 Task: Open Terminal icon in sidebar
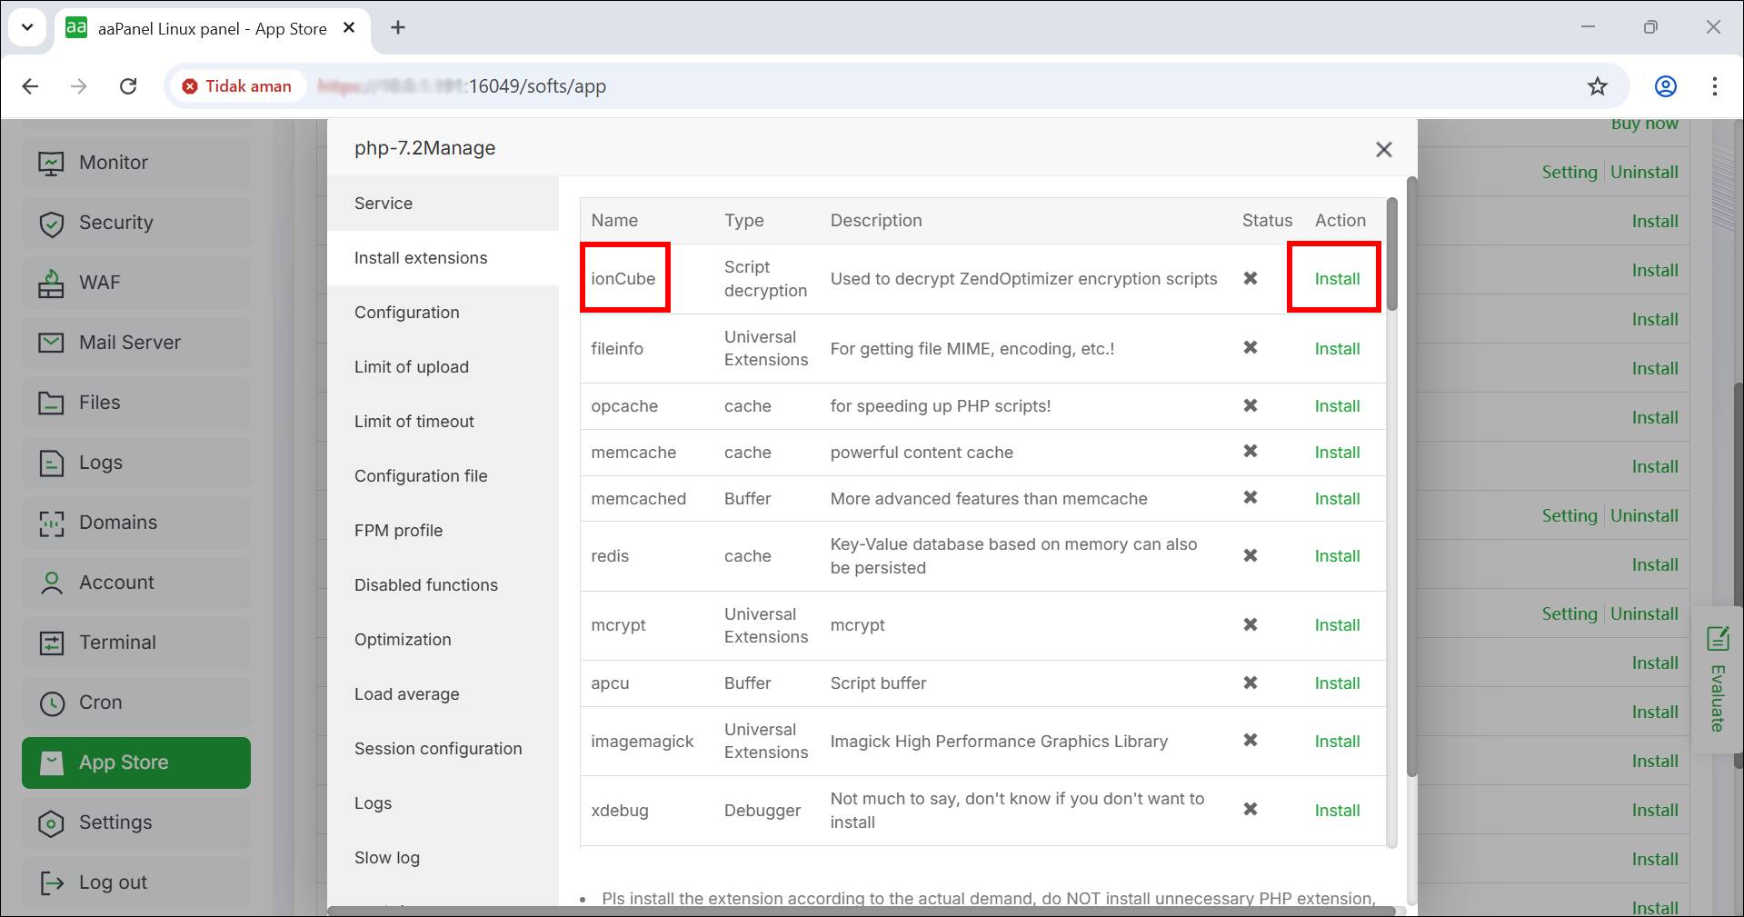point(51,643)
